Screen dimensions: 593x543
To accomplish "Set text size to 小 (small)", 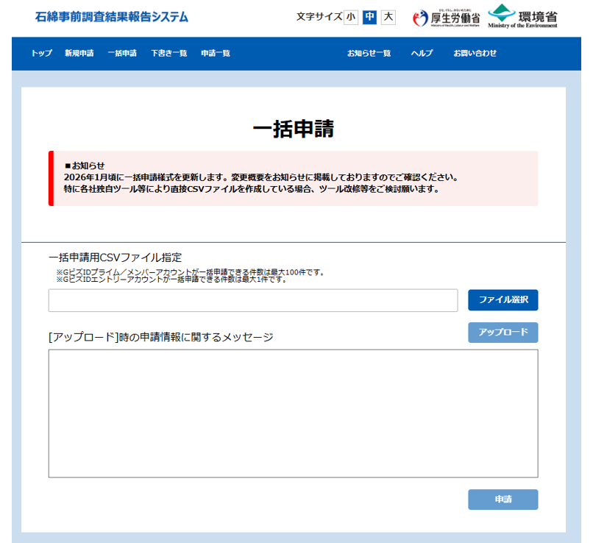I will tap(351, 17).
